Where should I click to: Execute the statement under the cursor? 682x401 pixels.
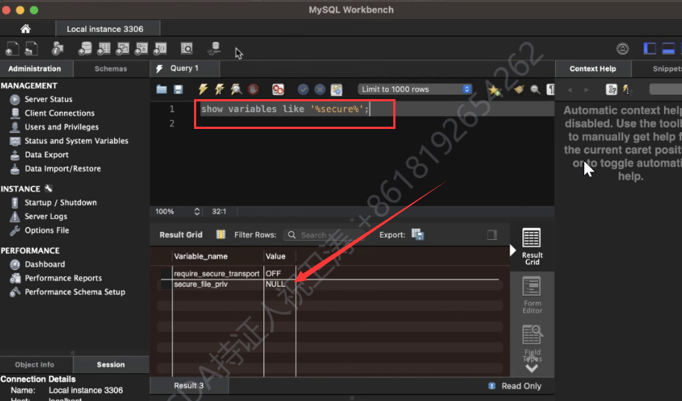click(x=219, y=89)
